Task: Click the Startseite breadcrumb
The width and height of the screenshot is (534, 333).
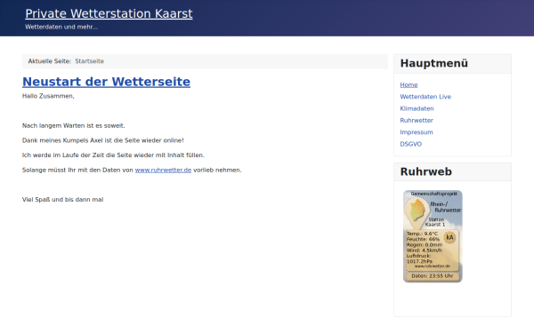Action: click(90, 61)
